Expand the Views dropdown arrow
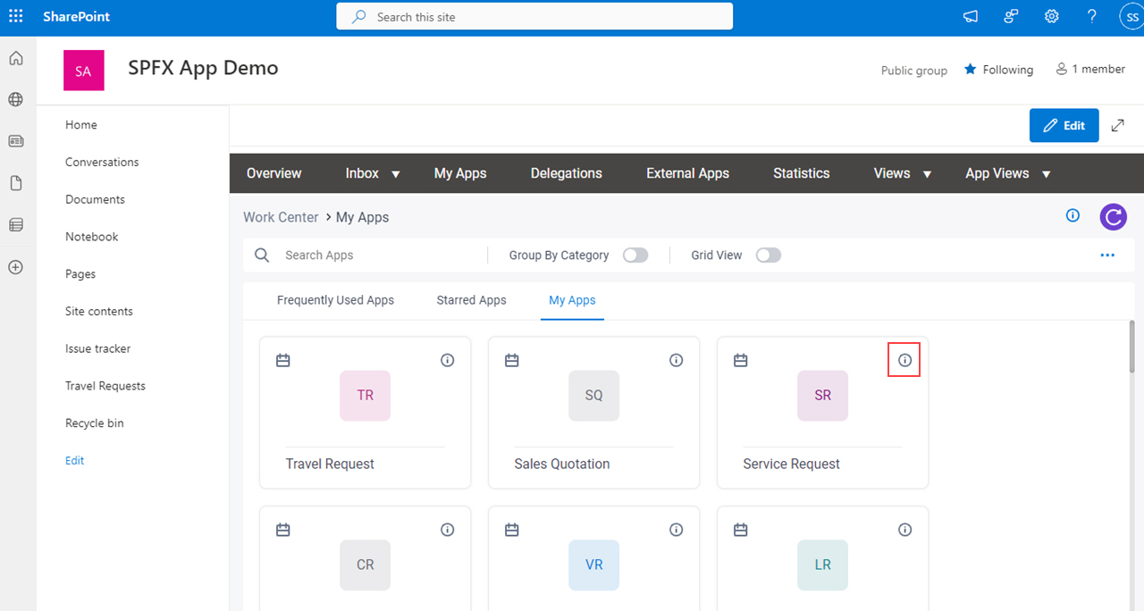This screenshot has width=1144, height=611. [927, 174]
